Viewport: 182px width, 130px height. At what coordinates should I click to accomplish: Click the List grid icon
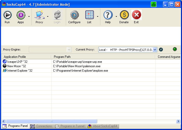tap(89, 15)
